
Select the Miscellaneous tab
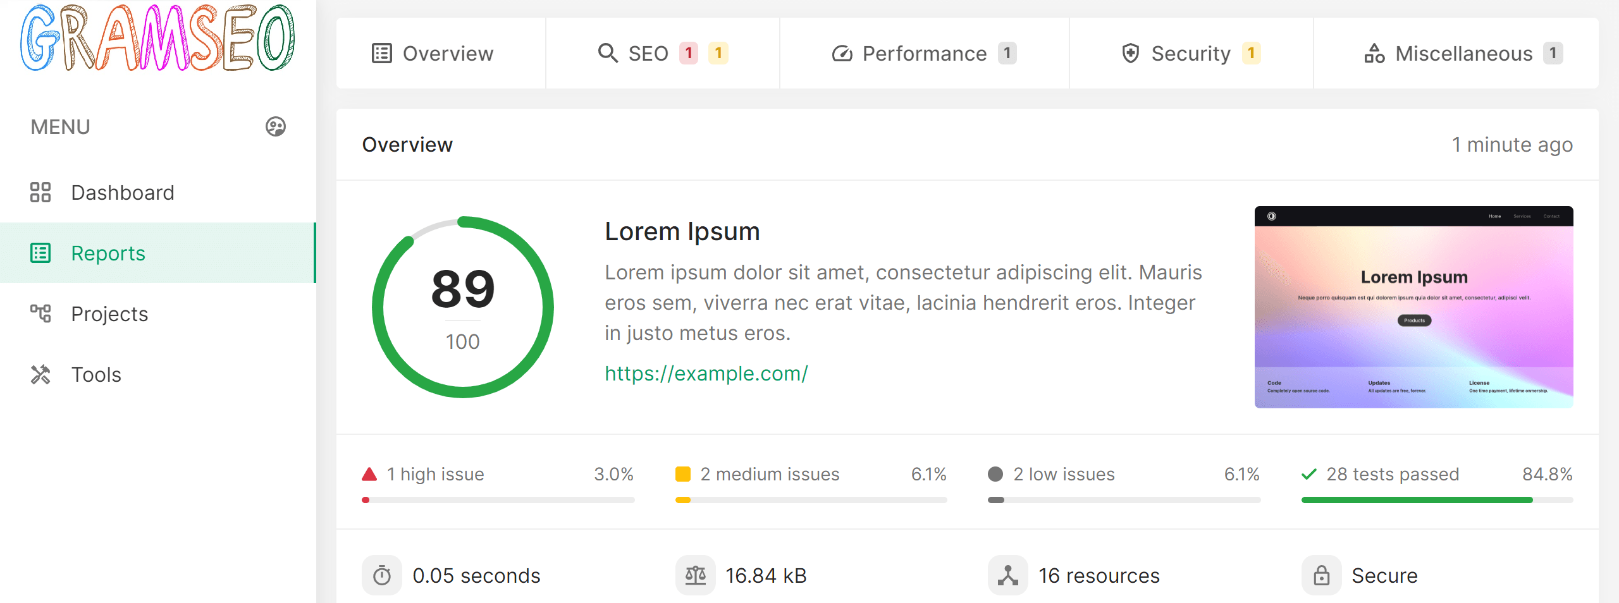tap(1463, 54)
